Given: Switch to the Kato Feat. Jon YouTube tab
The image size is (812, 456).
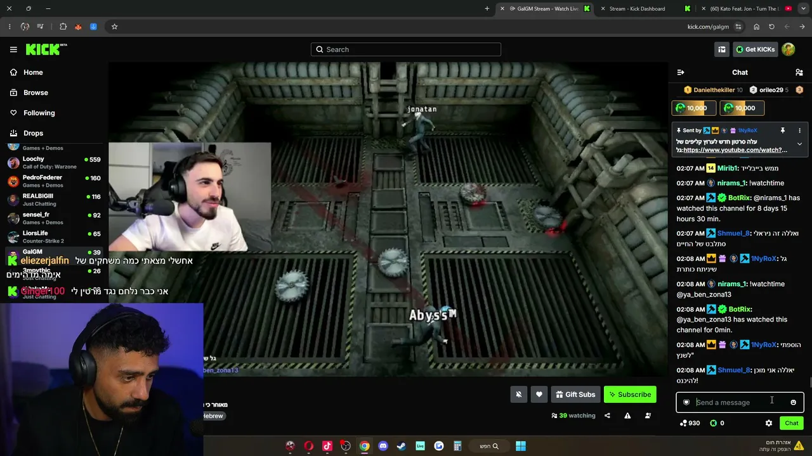Looking at the screenshot, I should (746, 8).
